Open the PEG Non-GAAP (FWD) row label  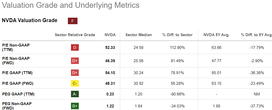(17, 106)
